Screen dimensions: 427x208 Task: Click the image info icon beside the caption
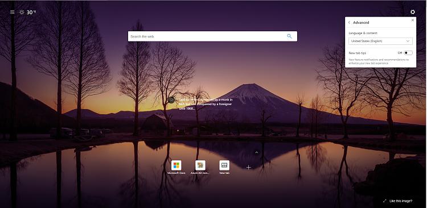click(171, 100)
